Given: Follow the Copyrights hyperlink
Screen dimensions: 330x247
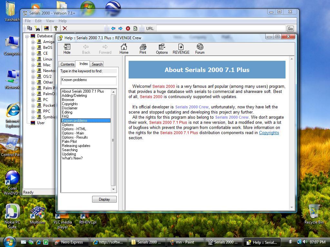Looking at the screenshot, I should (269, 133).
